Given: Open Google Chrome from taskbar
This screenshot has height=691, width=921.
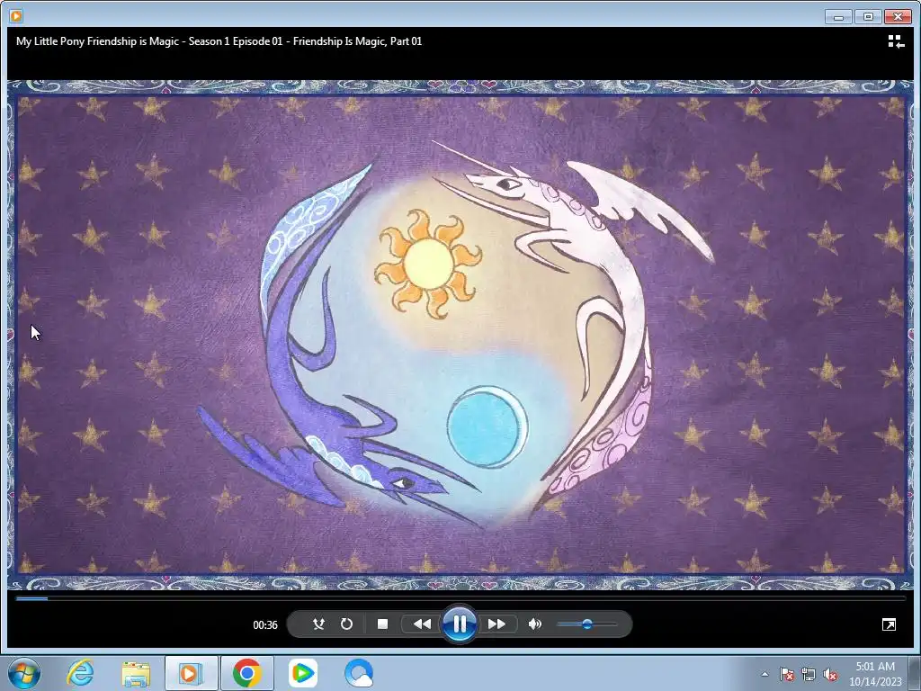Looking at the screenshot, I should click(x=246, y=673).
